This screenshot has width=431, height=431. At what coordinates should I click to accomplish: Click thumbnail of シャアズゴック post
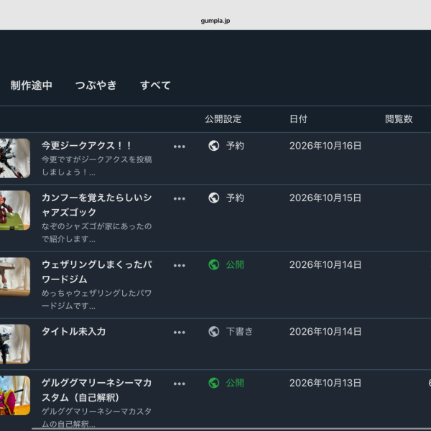(x=15, y=210)
